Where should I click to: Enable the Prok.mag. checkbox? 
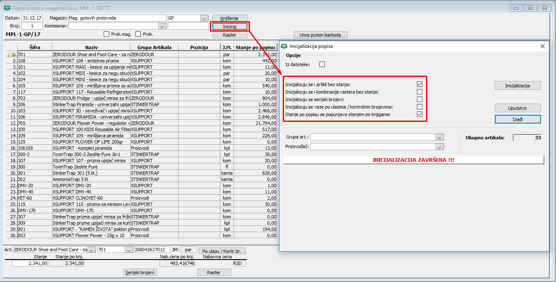pyautogui.click(x=106, y=35)
